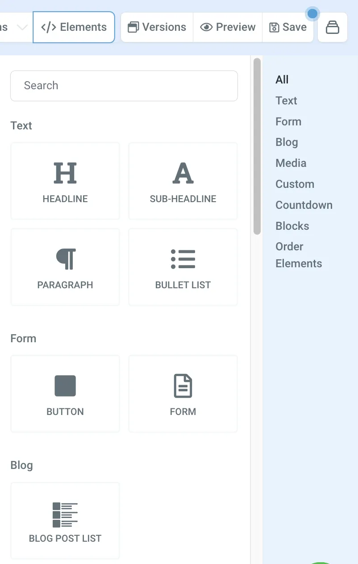Open the Versions history
Screen dimensions: 358x564
click(x=157, y=27)
